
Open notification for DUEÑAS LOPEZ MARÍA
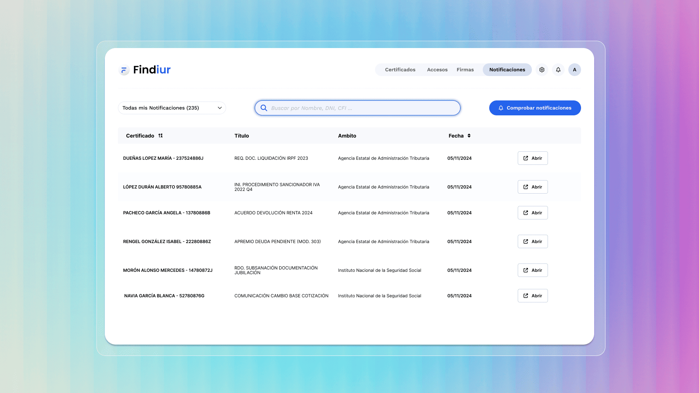pos(533,158)
